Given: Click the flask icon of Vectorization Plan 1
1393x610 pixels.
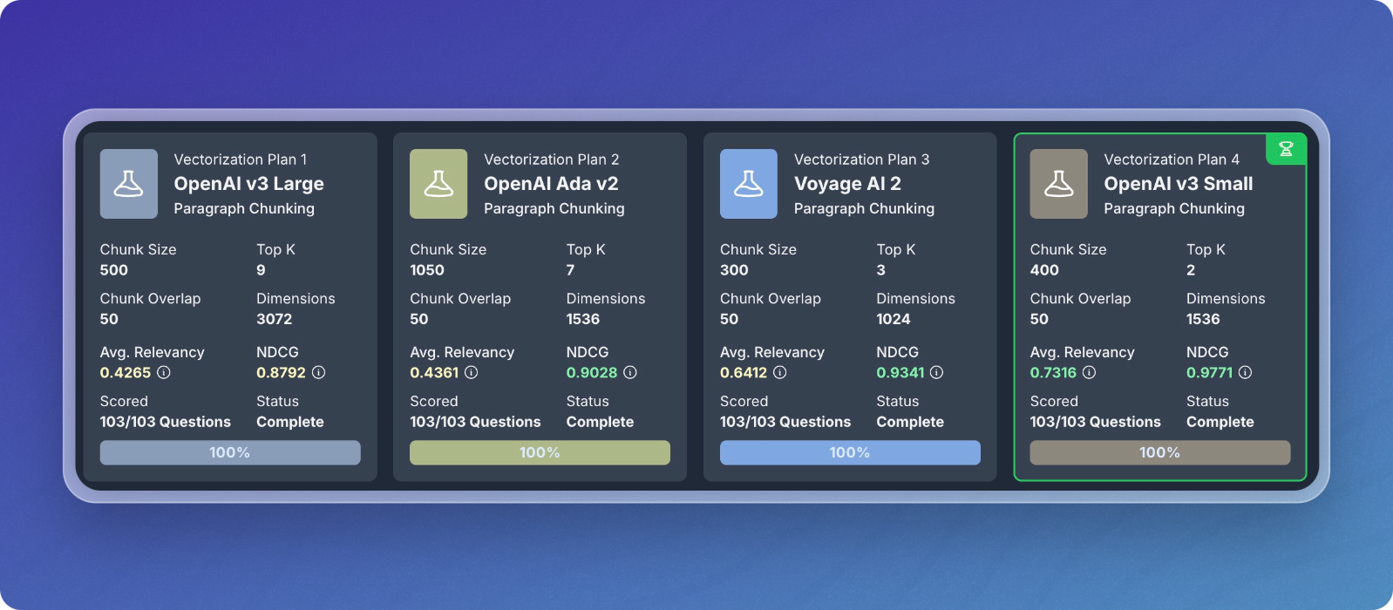Looking at the screenshot, I should click(129, 184).
